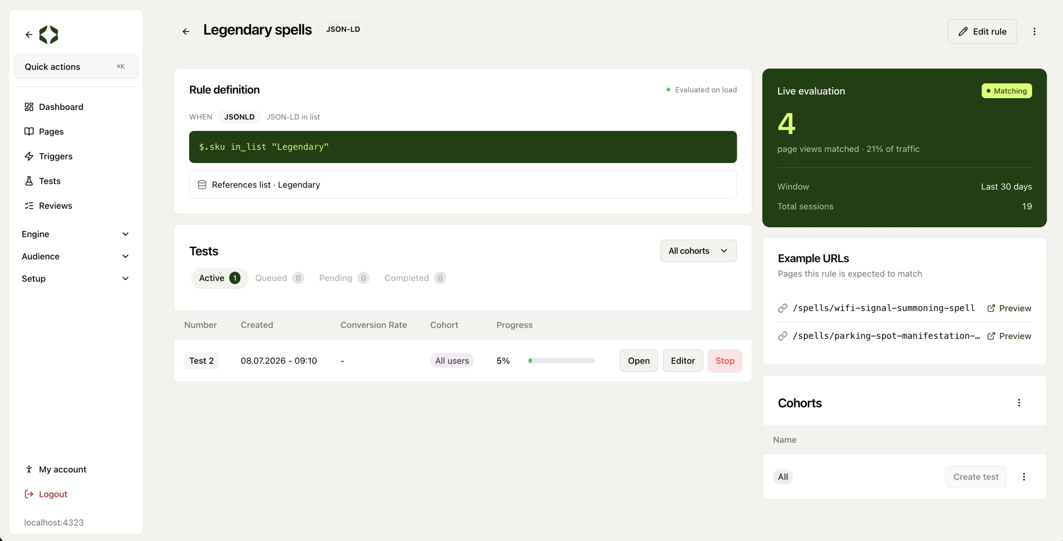Click the Test 2 progress bar

(561, 360)
